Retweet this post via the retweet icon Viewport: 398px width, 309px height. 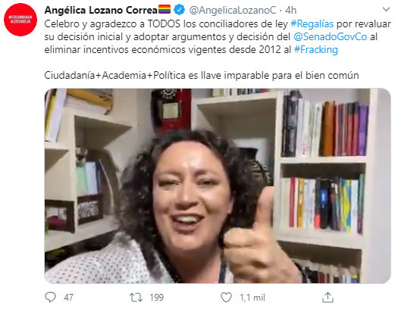tap(136, 298)
